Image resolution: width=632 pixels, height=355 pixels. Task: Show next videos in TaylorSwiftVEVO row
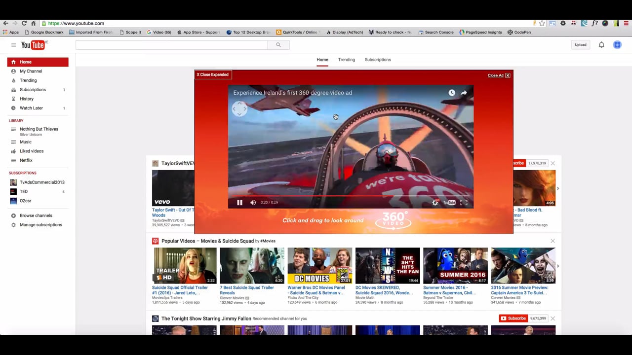click(558, 188)
